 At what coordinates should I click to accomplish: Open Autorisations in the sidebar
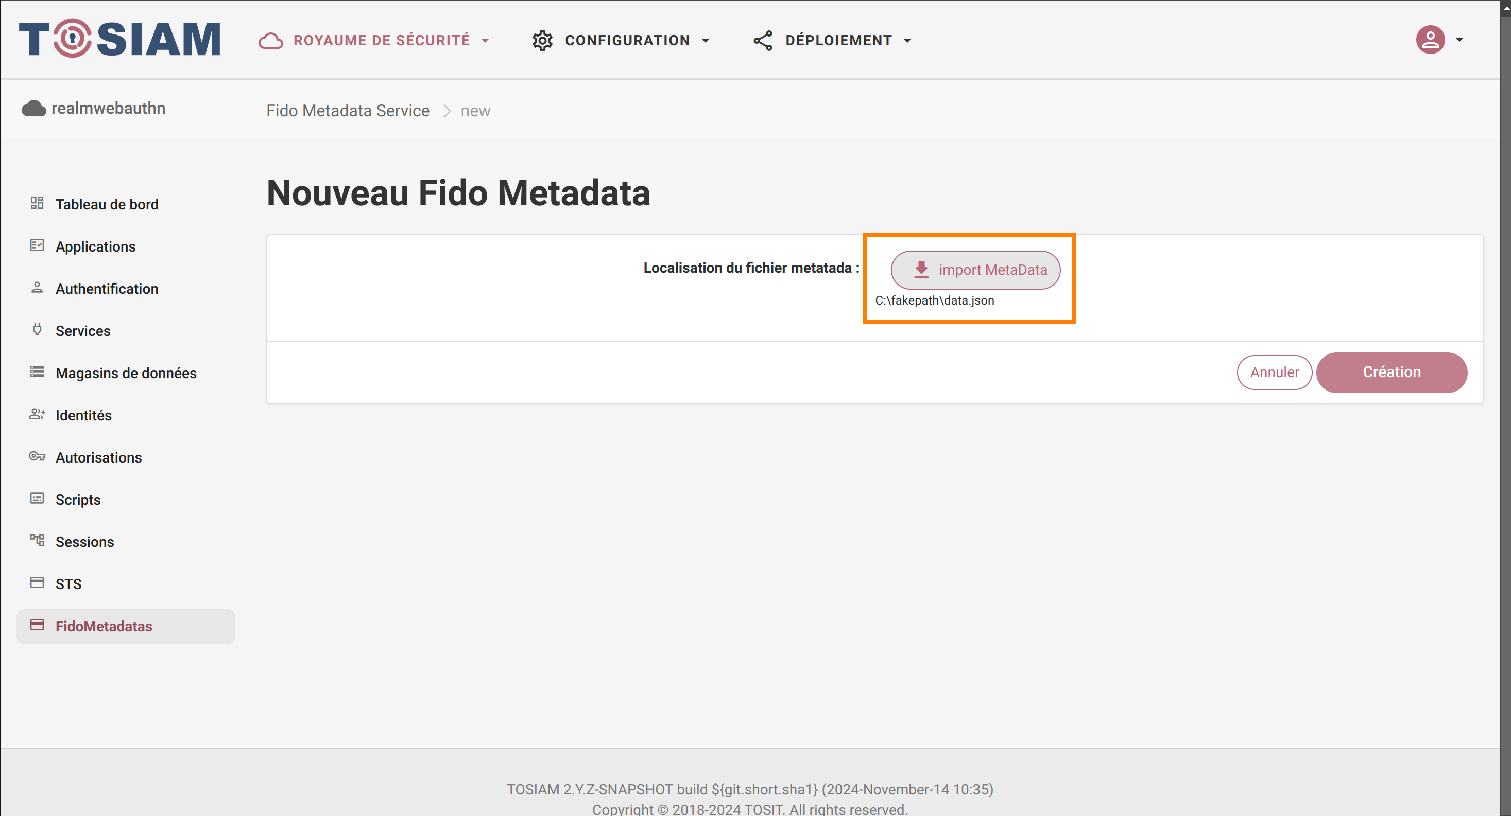[x=126, y=457]
